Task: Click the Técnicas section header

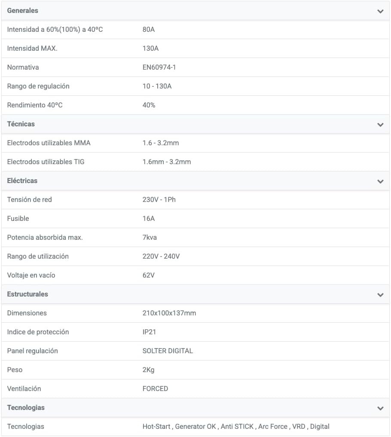Action: [x=195, y=124]
